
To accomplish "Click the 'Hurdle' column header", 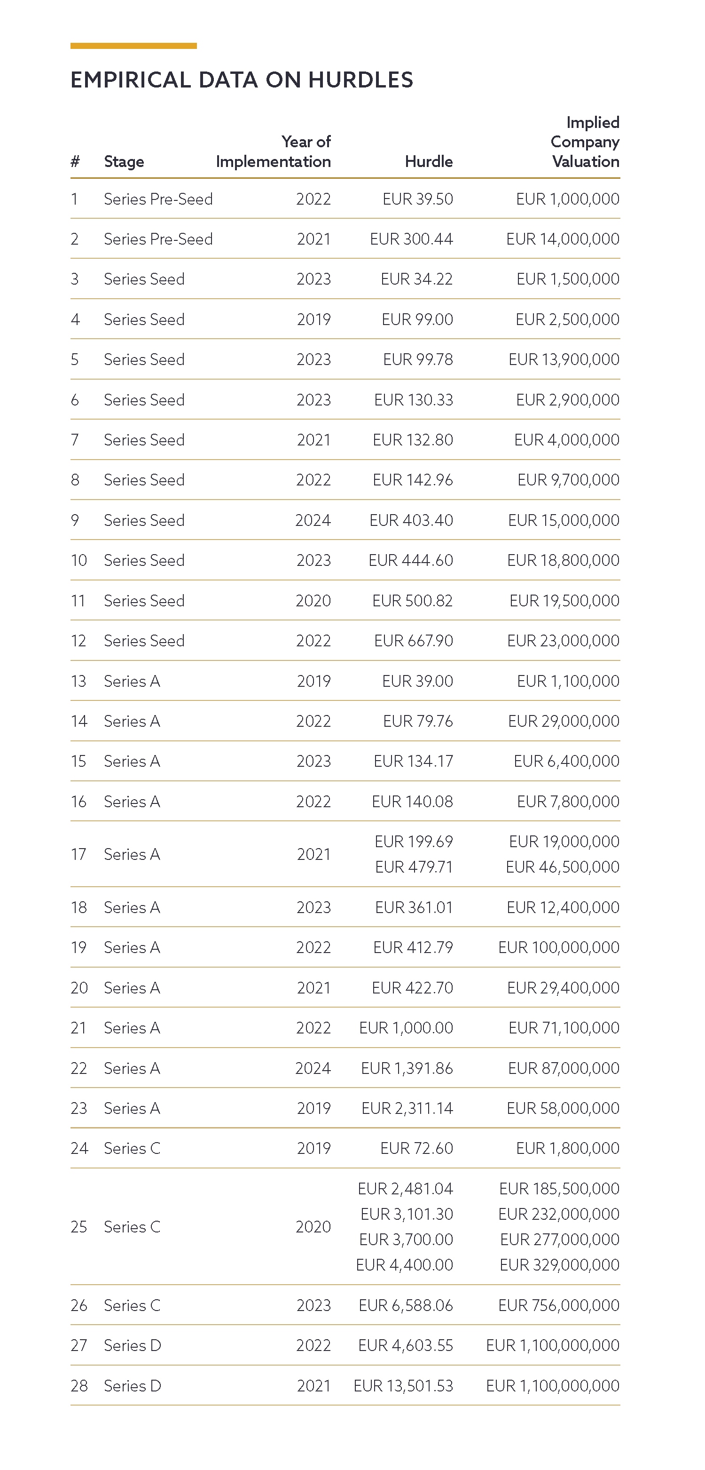I will [428, 161].
